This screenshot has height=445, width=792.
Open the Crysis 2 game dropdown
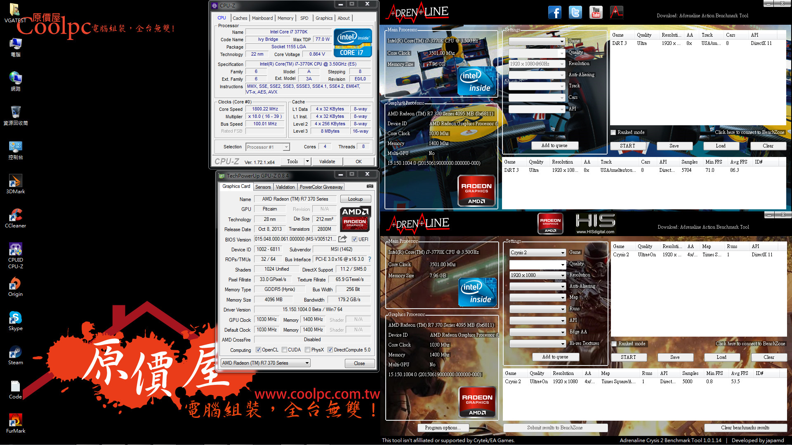pos(537,253)
